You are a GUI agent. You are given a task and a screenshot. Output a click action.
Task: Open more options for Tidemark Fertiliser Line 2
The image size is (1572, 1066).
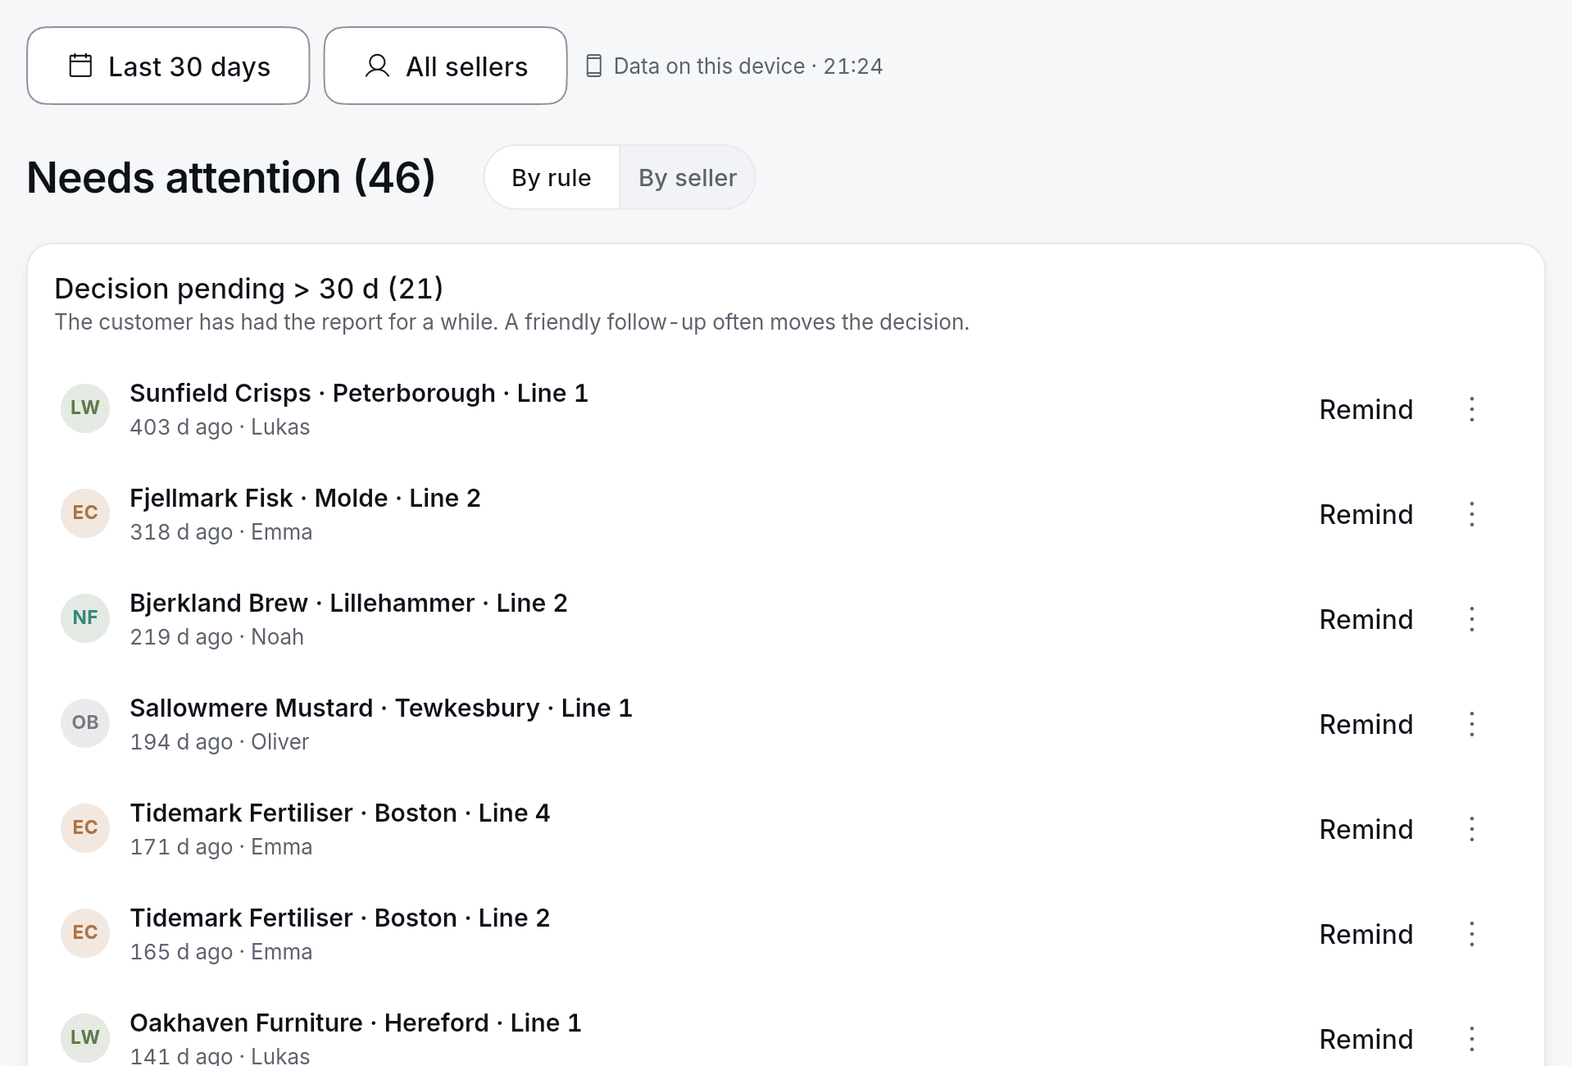tap(1472, 934)
